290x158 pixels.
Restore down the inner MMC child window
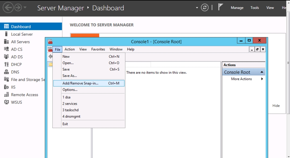257,49
